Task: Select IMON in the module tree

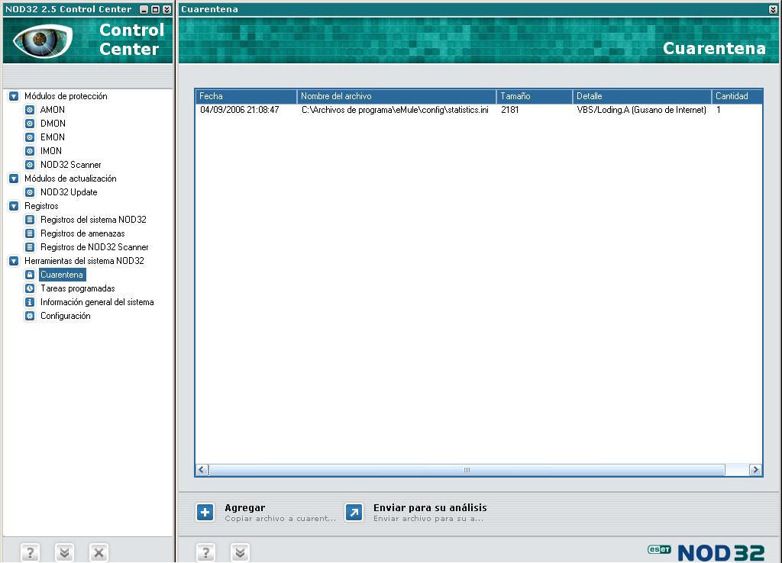Action: [x=51, y=151]
